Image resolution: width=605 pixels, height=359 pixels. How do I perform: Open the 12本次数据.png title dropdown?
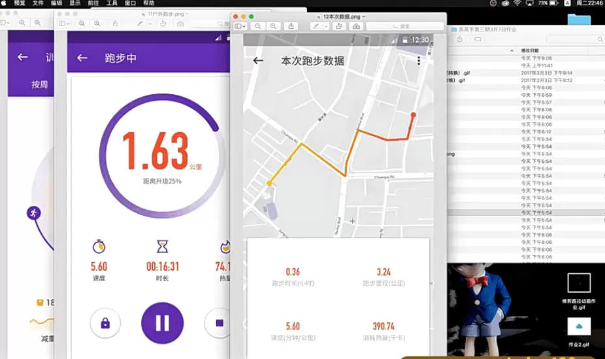tap(363, 16)
